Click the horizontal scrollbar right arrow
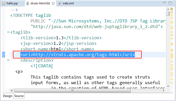176x101 pixels. (x=164, y=91)
